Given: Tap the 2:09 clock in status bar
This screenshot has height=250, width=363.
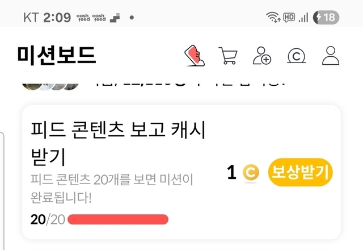Looking at the screenshot, I should pos(57,18).
